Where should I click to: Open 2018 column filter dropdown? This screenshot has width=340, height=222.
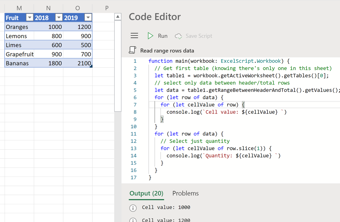pos(59,18)
